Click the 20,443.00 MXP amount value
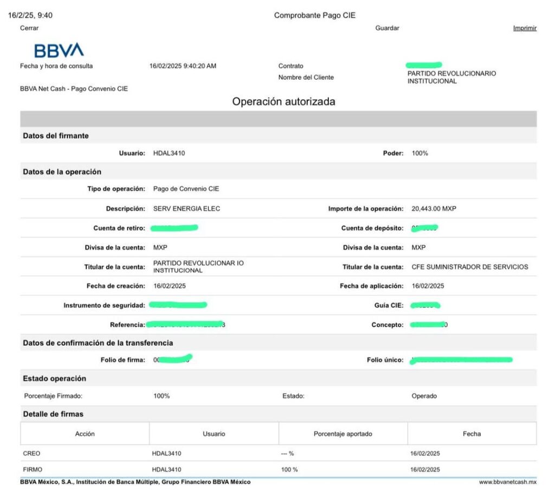 click(x=434, y=209)
